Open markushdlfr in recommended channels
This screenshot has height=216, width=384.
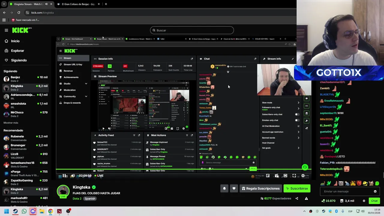(25, 199)
